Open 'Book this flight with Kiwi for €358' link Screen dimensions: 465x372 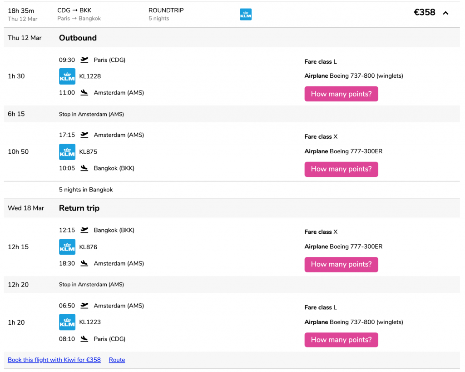[54, 360]
